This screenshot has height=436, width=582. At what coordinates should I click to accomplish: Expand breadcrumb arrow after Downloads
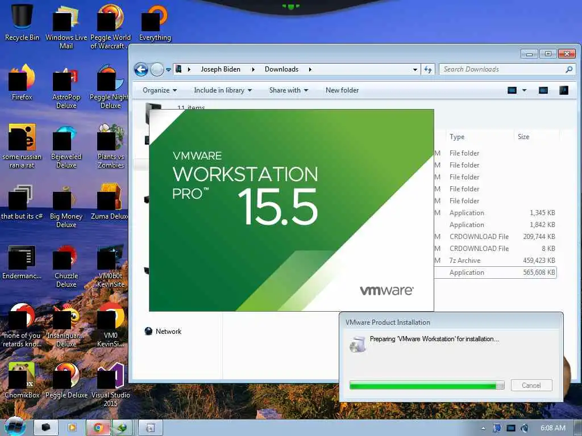point(310,69)
